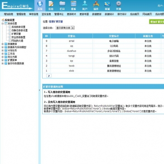
Task: Select 系统参数设置 in the tree
Action: pyautogui.click(x=19, y=27)
